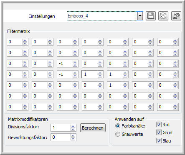Image resolution: width=185 pixels, height=155 pixels.
Task: Click the Berechnen button
Action: [93, 128]
